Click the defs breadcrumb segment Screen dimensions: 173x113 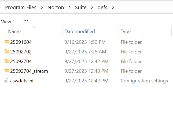point(102,8)
